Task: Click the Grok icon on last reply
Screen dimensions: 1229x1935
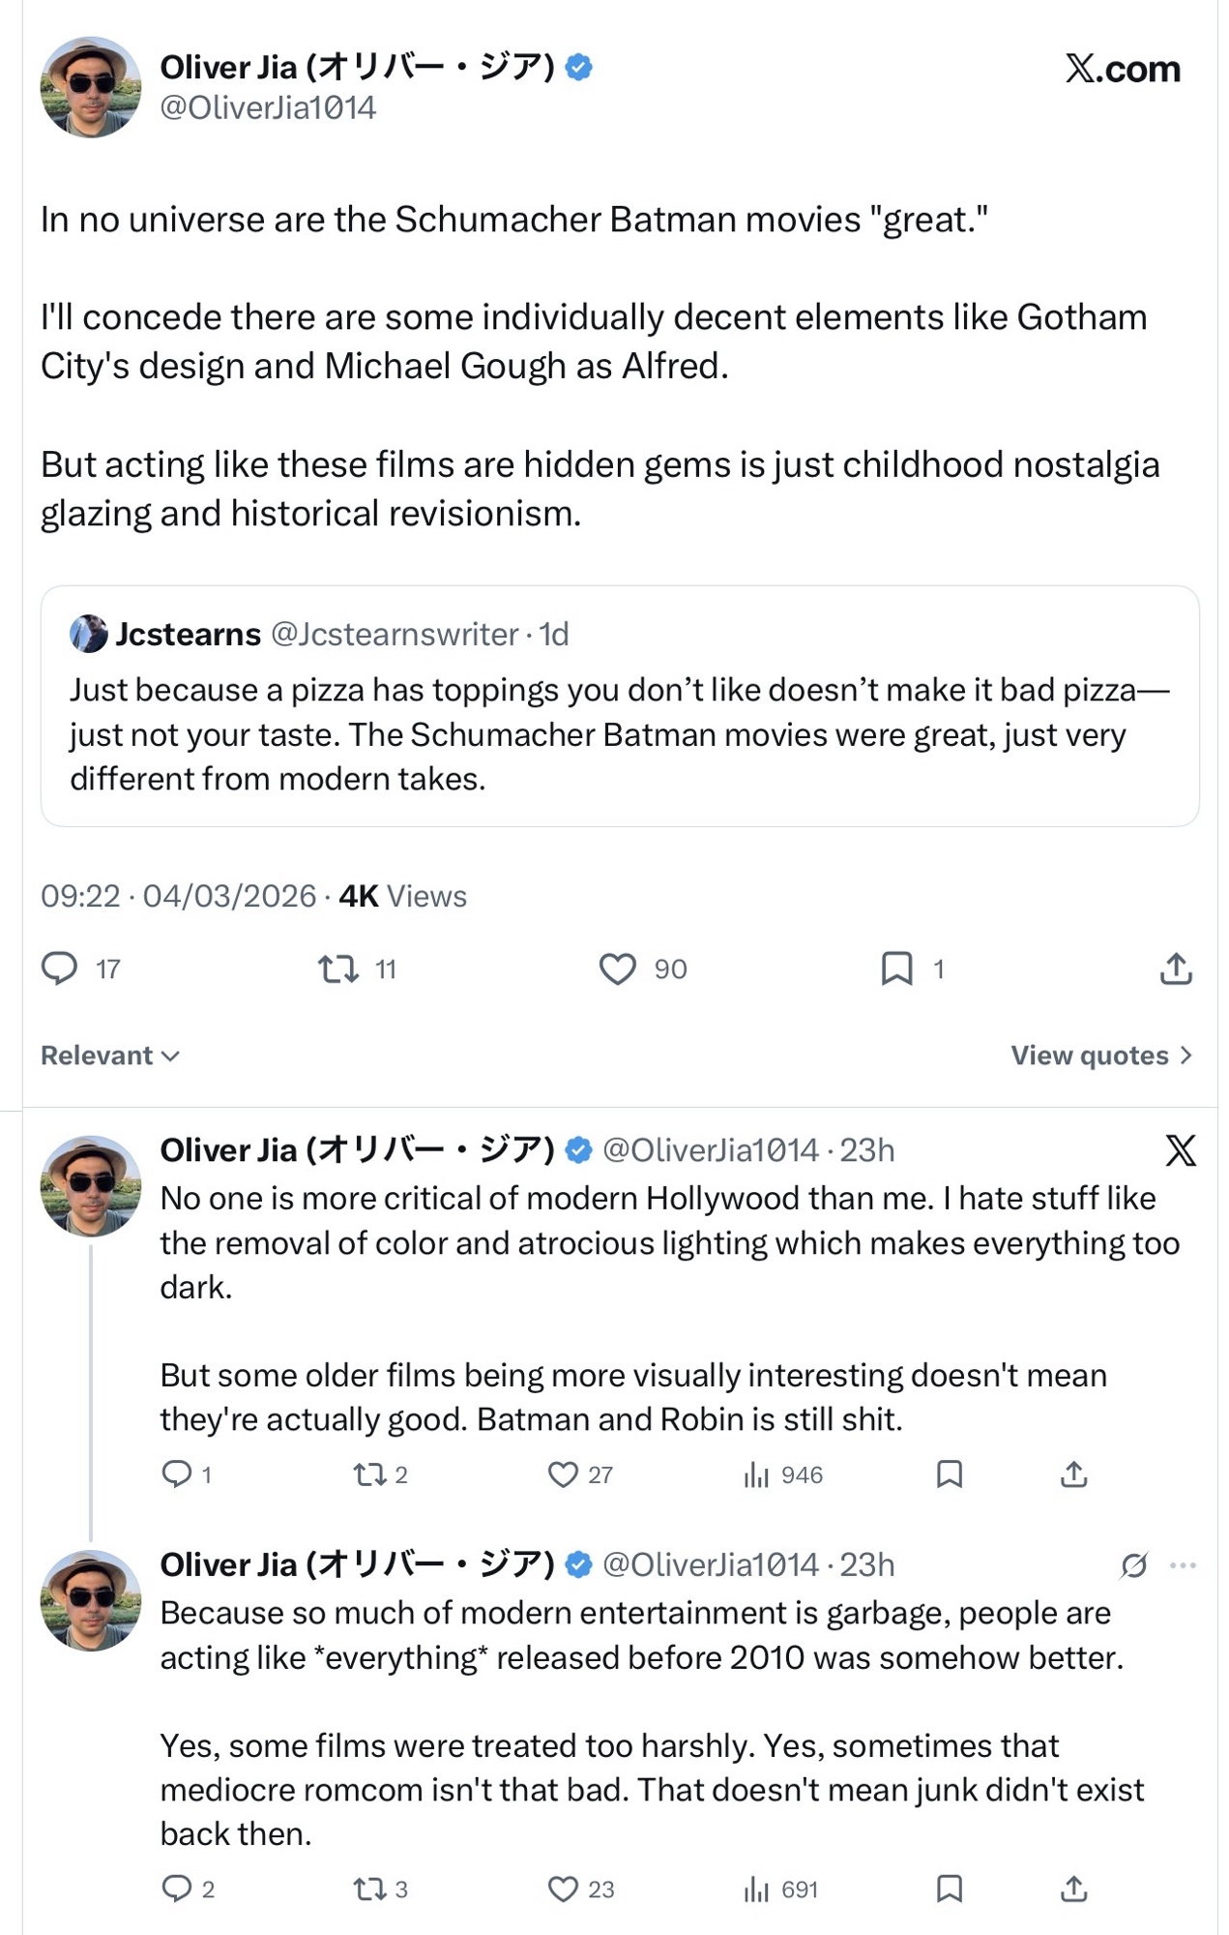Action: point(1134,1565)
